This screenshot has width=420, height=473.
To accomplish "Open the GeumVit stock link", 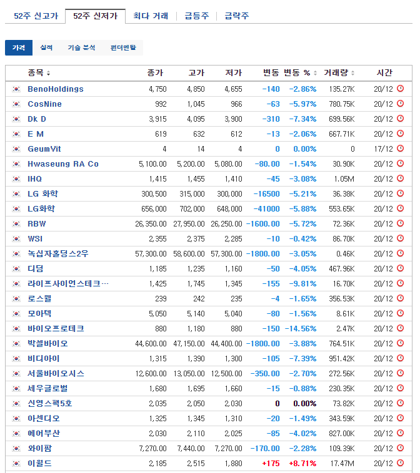I will click(44, 149).
